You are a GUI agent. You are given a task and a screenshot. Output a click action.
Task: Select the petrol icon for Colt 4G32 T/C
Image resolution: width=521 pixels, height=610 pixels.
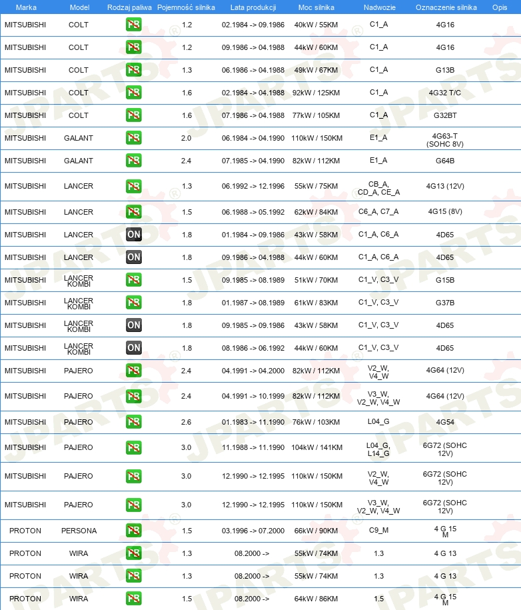point(133,93)
